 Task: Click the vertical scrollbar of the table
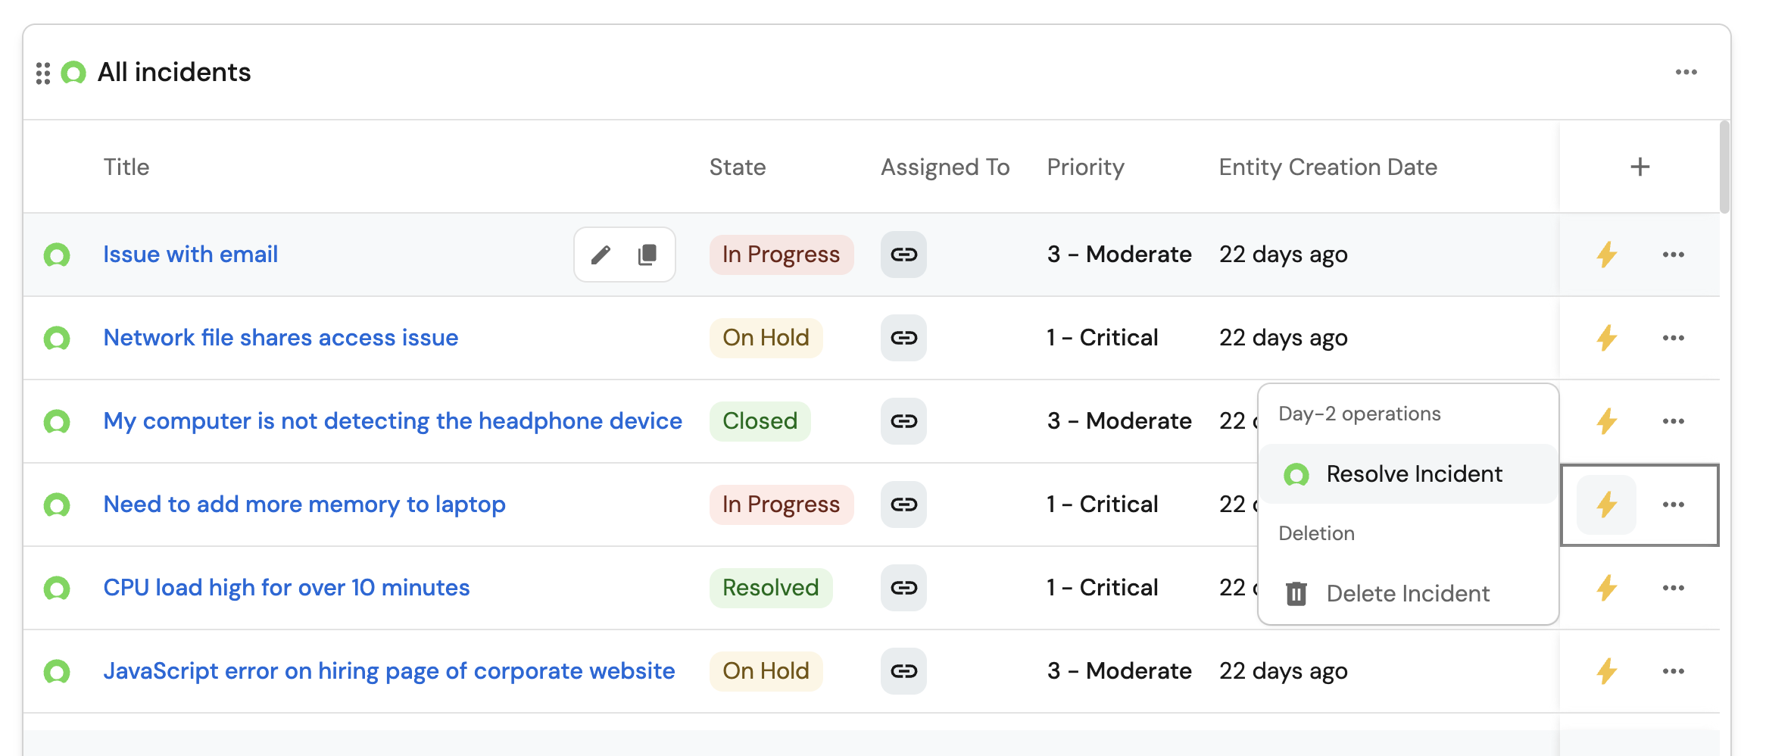(x=1724, y=168)
